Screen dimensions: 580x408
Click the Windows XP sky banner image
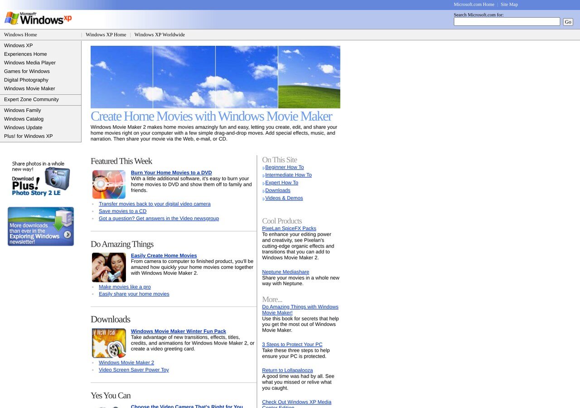click(x=215, y=77)
